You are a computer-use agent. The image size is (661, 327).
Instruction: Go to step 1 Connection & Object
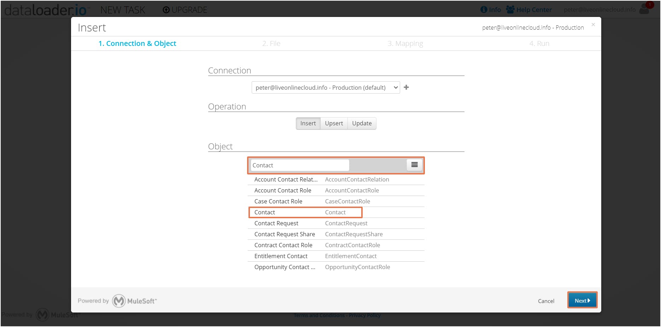(137, 43)
